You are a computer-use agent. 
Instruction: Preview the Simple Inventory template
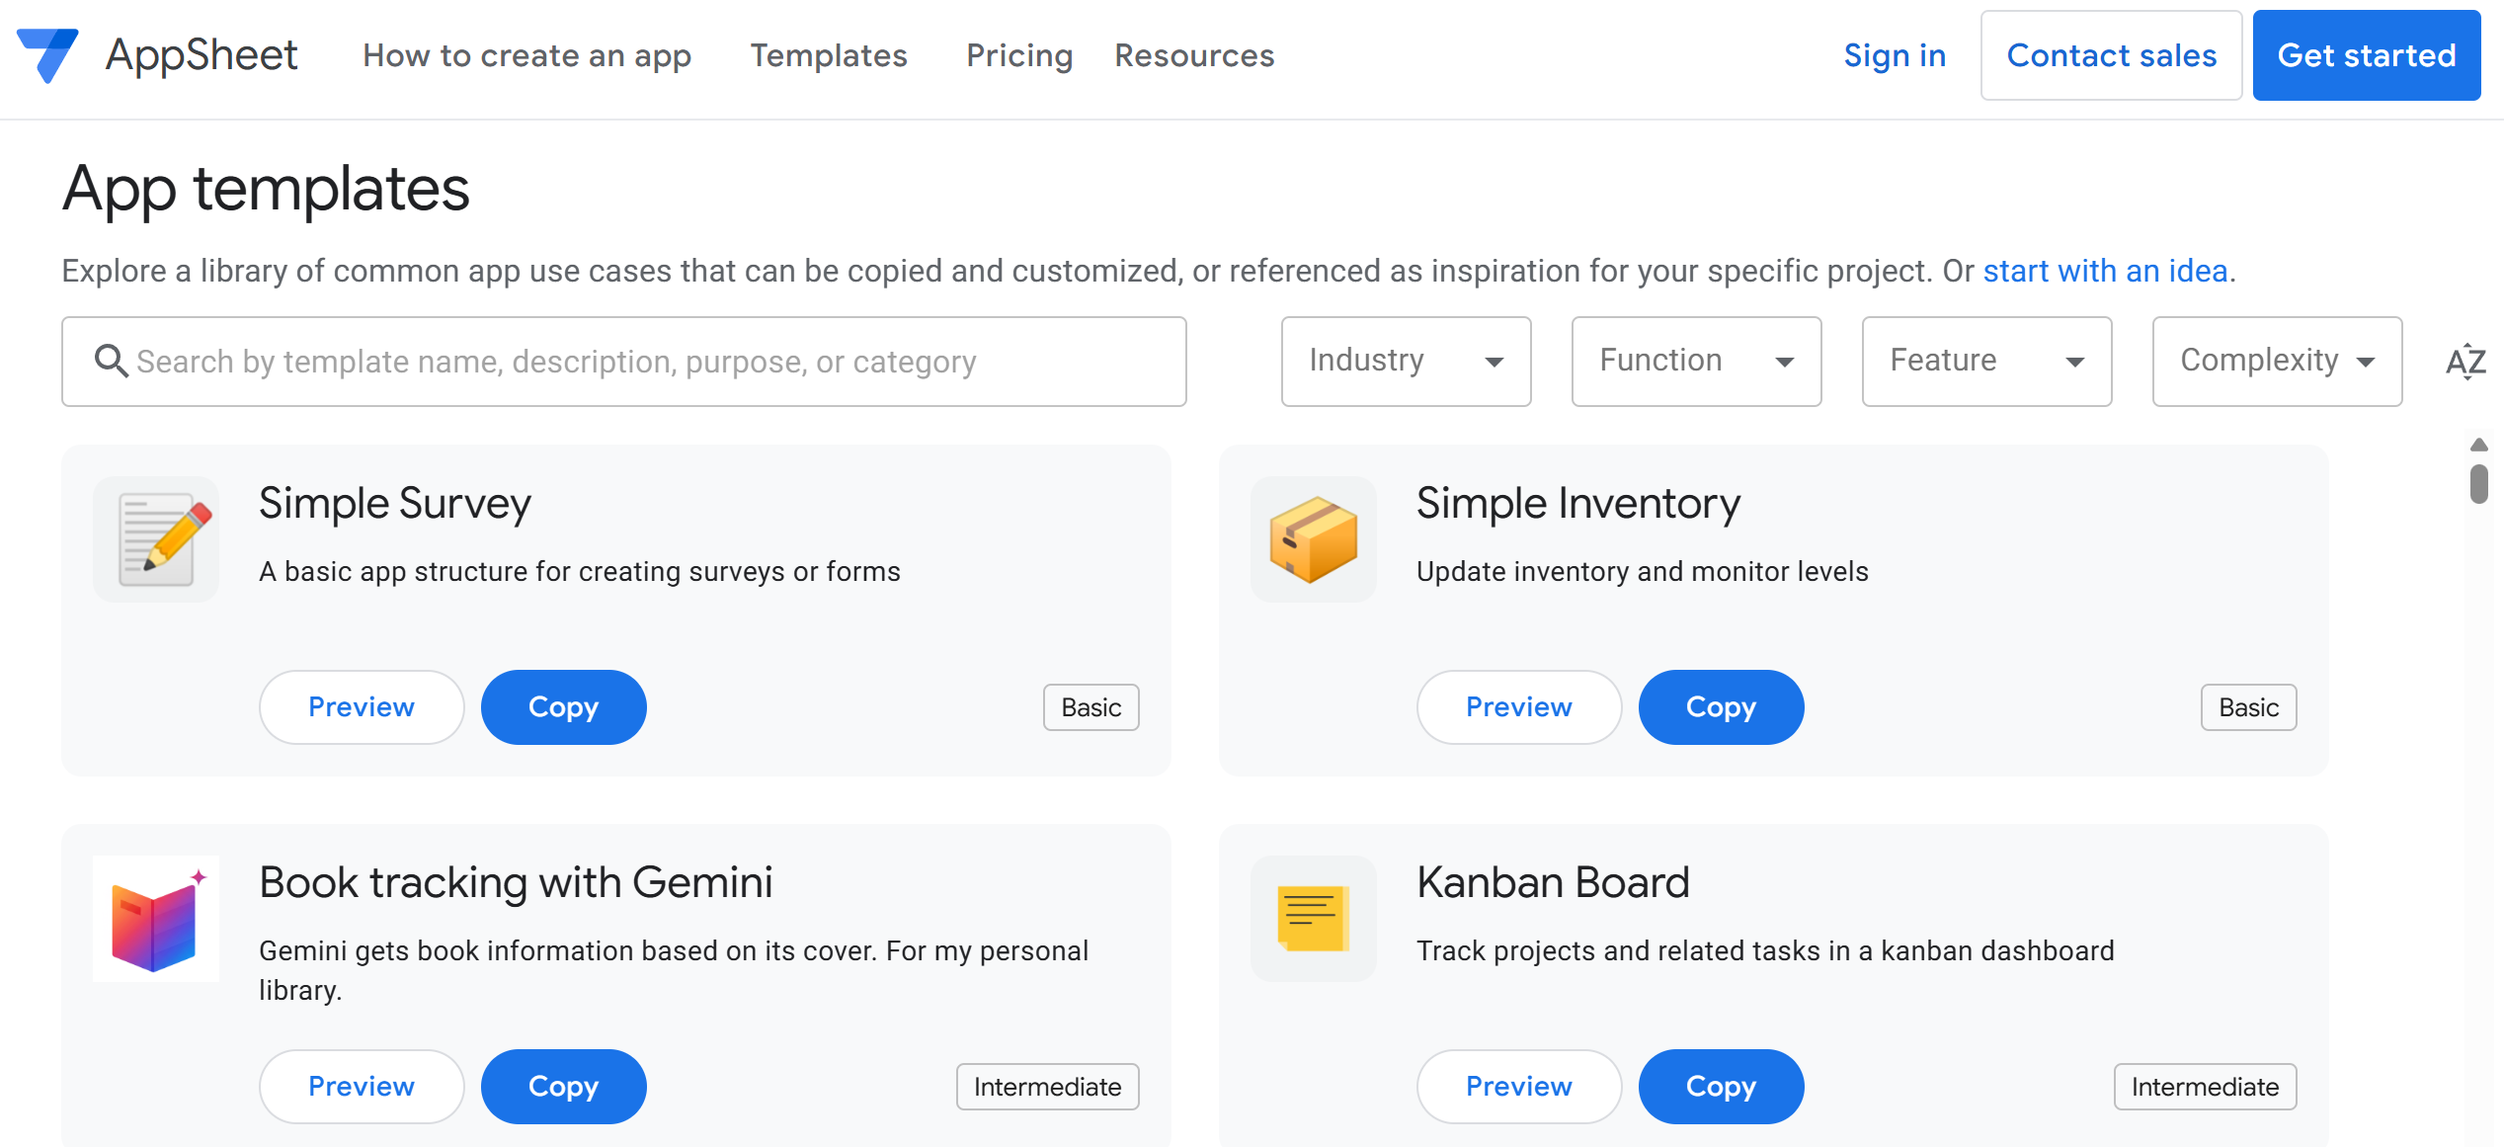point(1519,707)
